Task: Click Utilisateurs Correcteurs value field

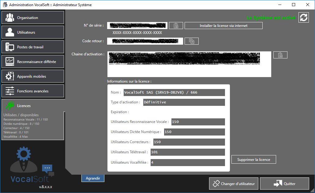Action: 189,142
